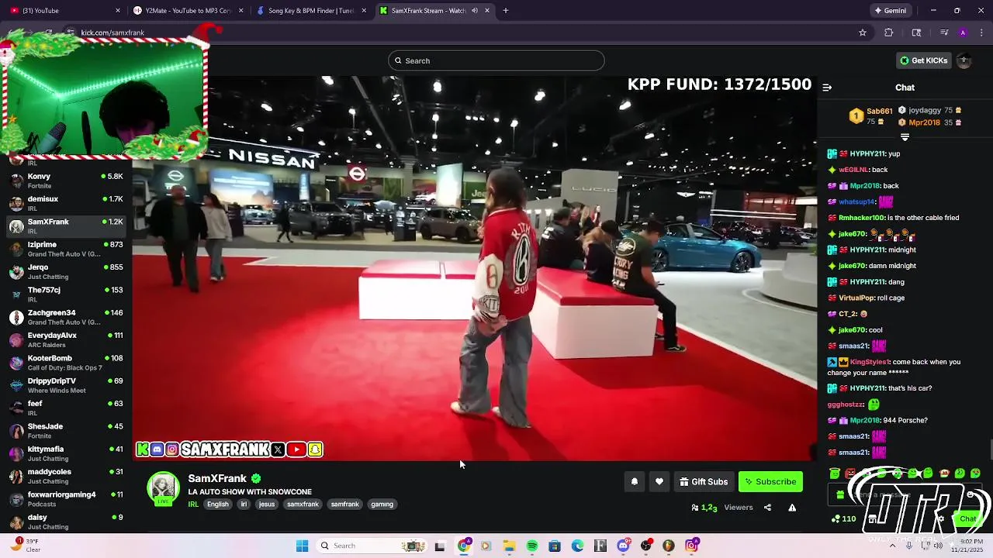Expand the chat leaderboard with the down chevron

pyautogui.click(x=905, y=137)
